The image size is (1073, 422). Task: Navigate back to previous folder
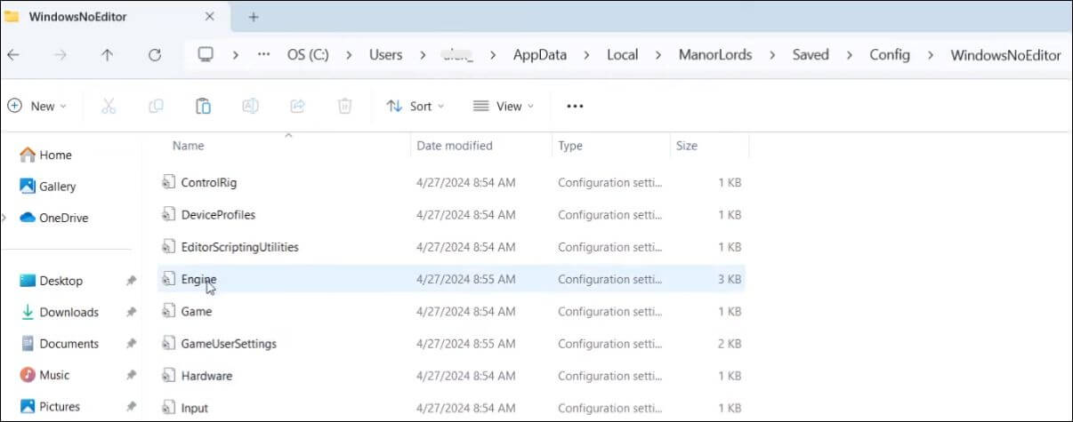pos(12,55)
